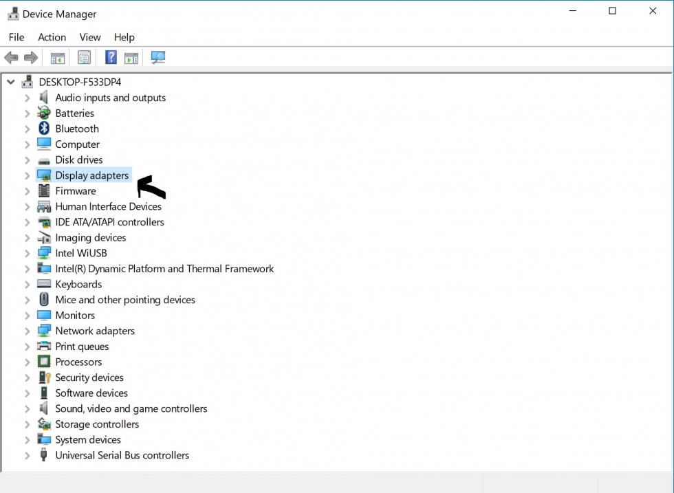The width and height of the screenshot is (674, 493).
Task: Expand the Display adapters category
Action: 27,175
